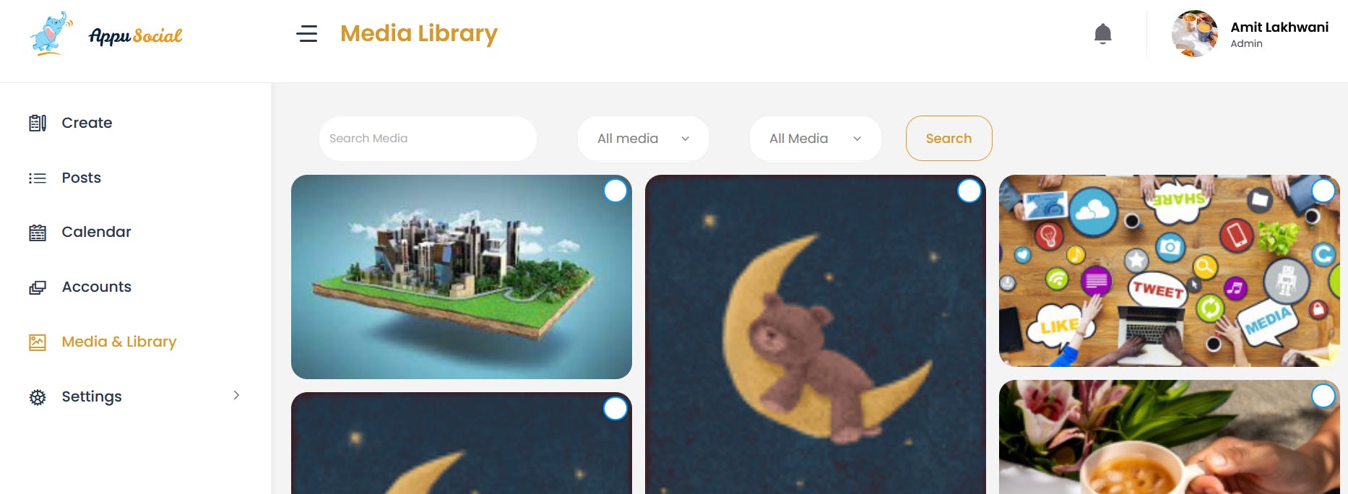The image size is (1348, 494).
Task: Click the Calendar sidebar icon
Action: click(38, 233)
